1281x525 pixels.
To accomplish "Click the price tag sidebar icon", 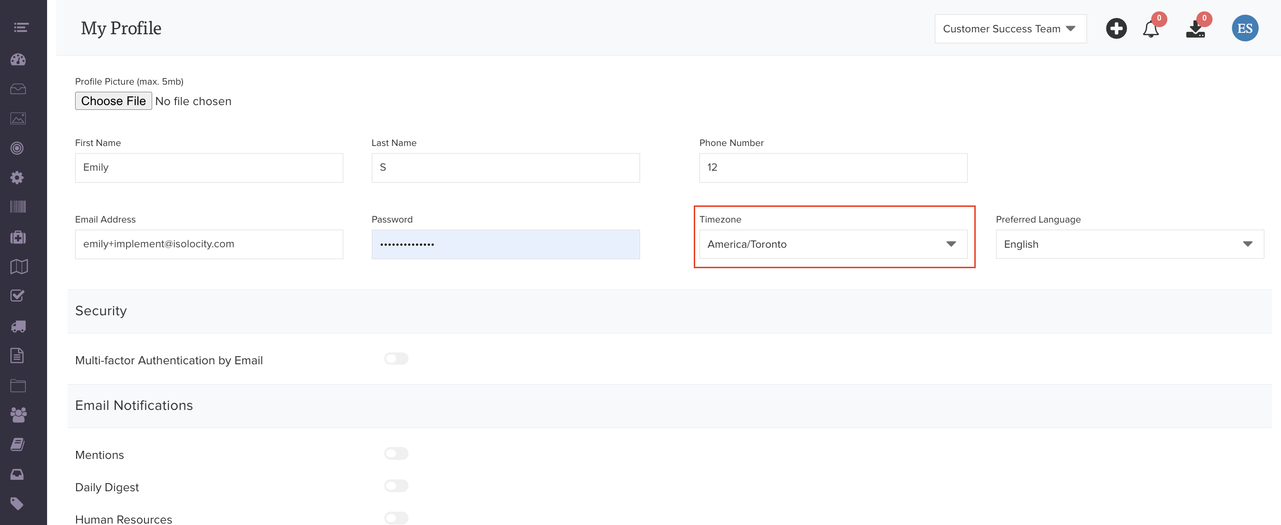I will click(17, 504).
